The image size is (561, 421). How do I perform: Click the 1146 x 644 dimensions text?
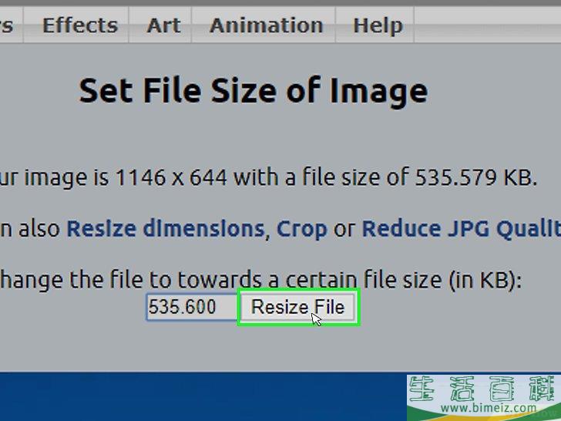click(171, 177)
